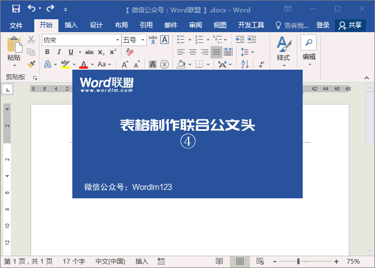Click the 登录 sign-in button
Viewport: 375px width, 268px height.
pos(323,25)
